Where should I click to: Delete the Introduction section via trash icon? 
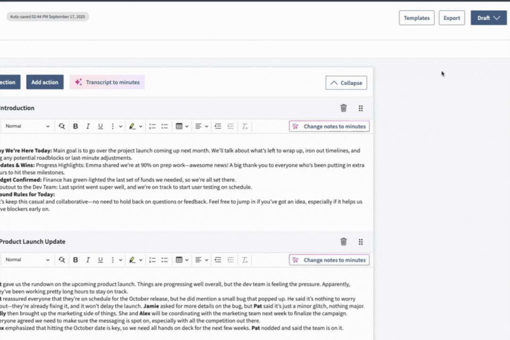pyautogui.click(x=344, y=108)
